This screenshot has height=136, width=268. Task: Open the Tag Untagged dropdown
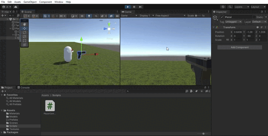point(233,22)
